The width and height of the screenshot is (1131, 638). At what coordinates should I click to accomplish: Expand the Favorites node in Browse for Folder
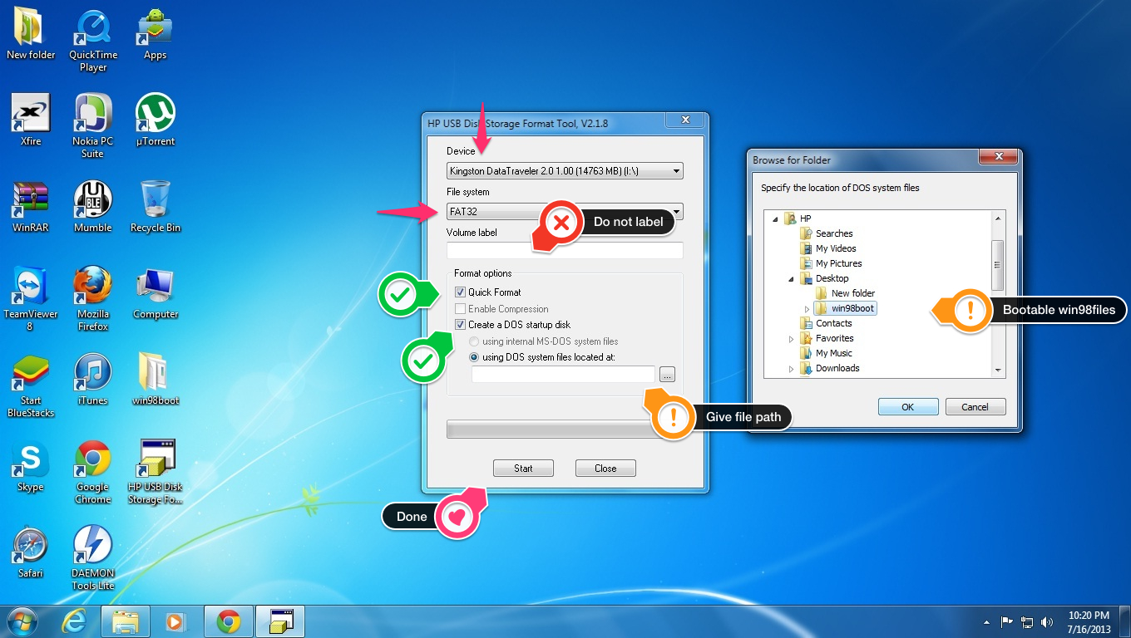[791, 338]
